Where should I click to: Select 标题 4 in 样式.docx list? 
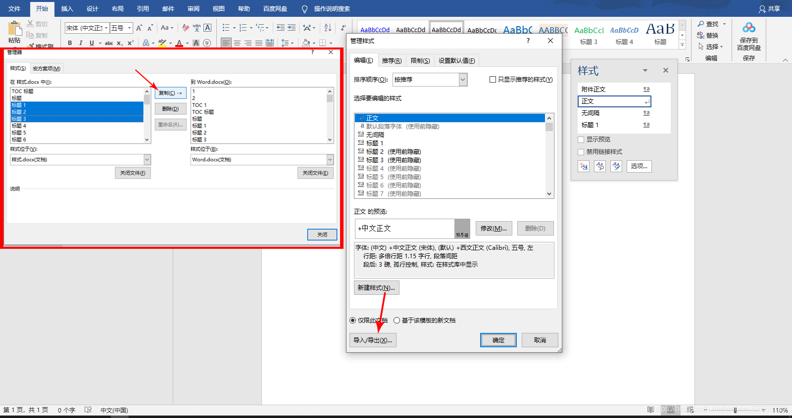[77, 126]
